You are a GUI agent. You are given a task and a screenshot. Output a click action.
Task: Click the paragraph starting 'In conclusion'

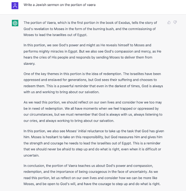(x=92, y=175)
